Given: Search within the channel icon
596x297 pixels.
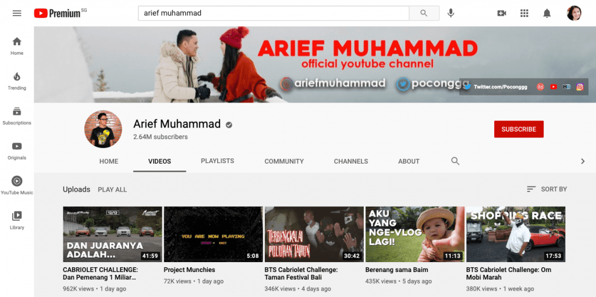Looking at the screenshot, I should 455,161.
